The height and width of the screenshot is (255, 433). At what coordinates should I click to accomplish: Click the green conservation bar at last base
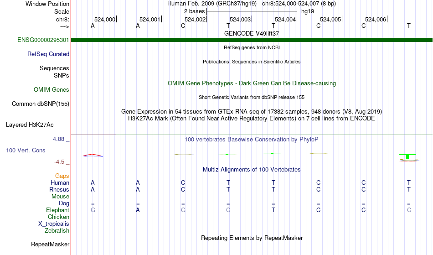coord(407,156)
